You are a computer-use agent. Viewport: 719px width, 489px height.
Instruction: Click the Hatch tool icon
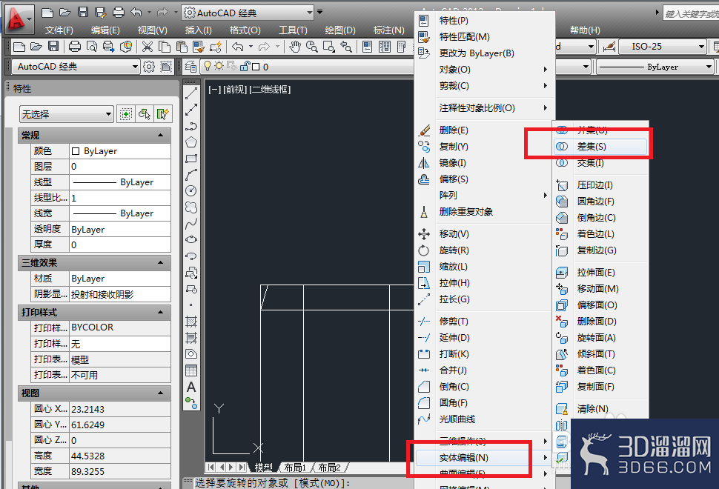pos(191,322)
